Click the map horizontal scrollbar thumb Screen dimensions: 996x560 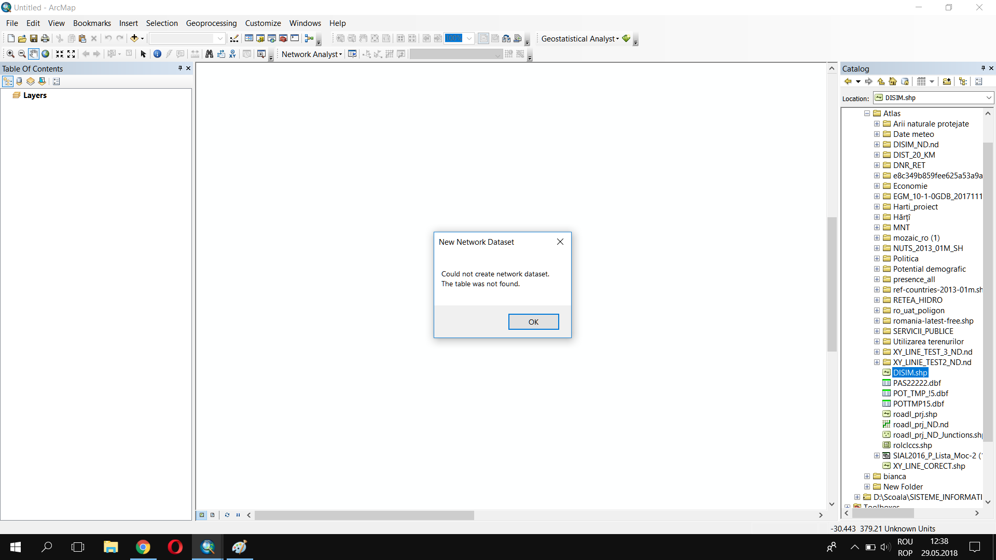(x=364, y=515)
